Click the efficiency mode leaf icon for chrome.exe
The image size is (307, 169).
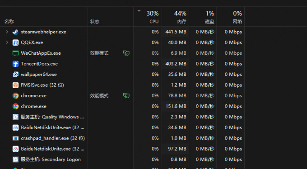click(x=126, y=96)
